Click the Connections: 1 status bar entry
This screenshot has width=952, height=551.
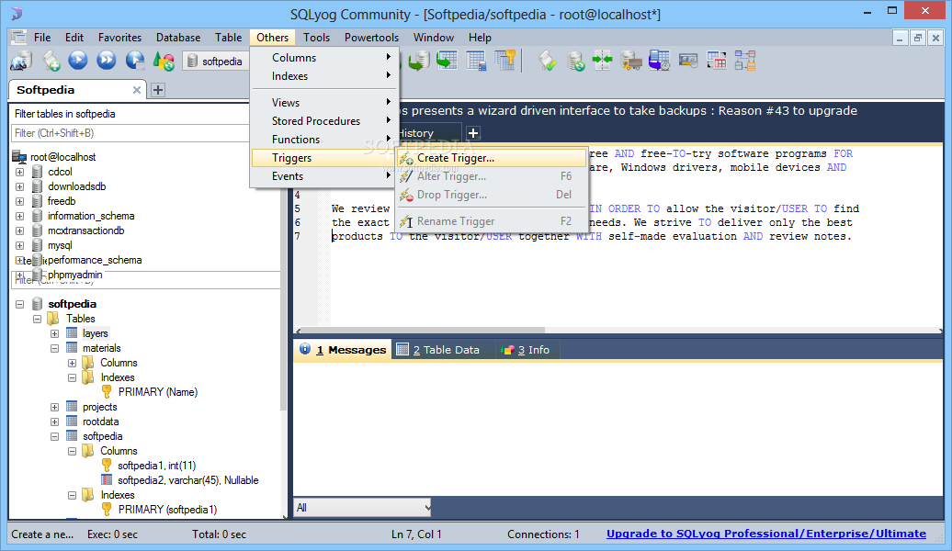point(543,534)
